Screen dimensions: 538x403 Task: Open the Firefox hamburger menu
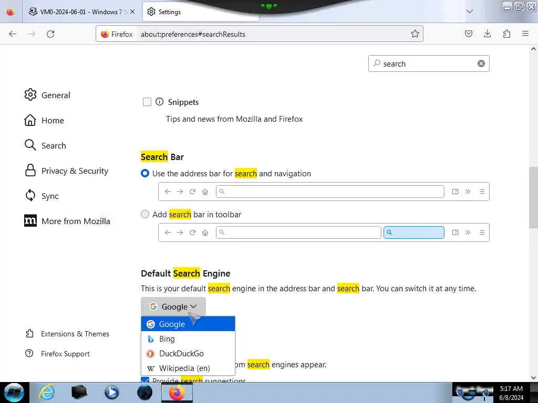(x=525, y=34)
